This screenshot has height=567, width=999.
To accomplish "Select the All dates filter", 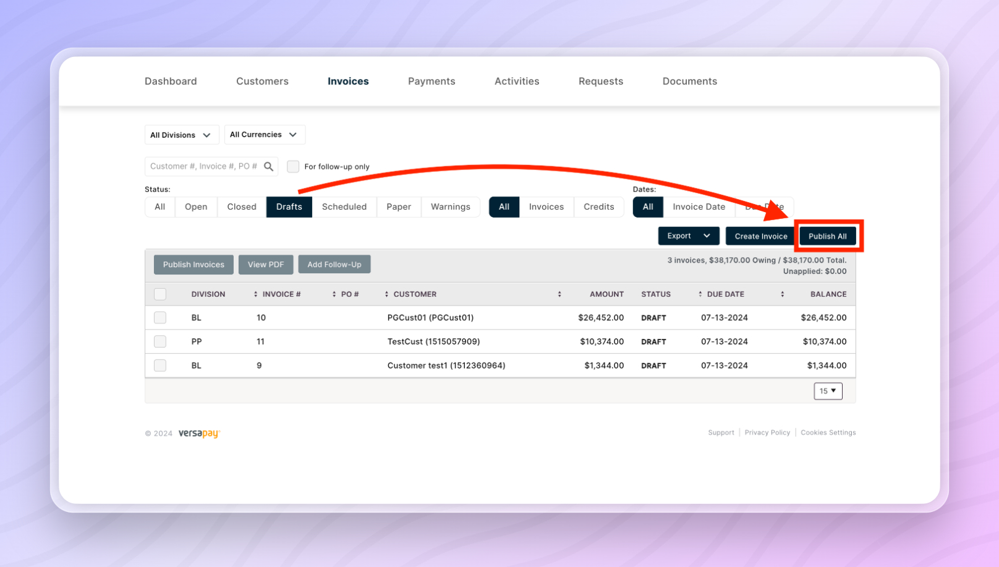I will [x=648, y=207].
